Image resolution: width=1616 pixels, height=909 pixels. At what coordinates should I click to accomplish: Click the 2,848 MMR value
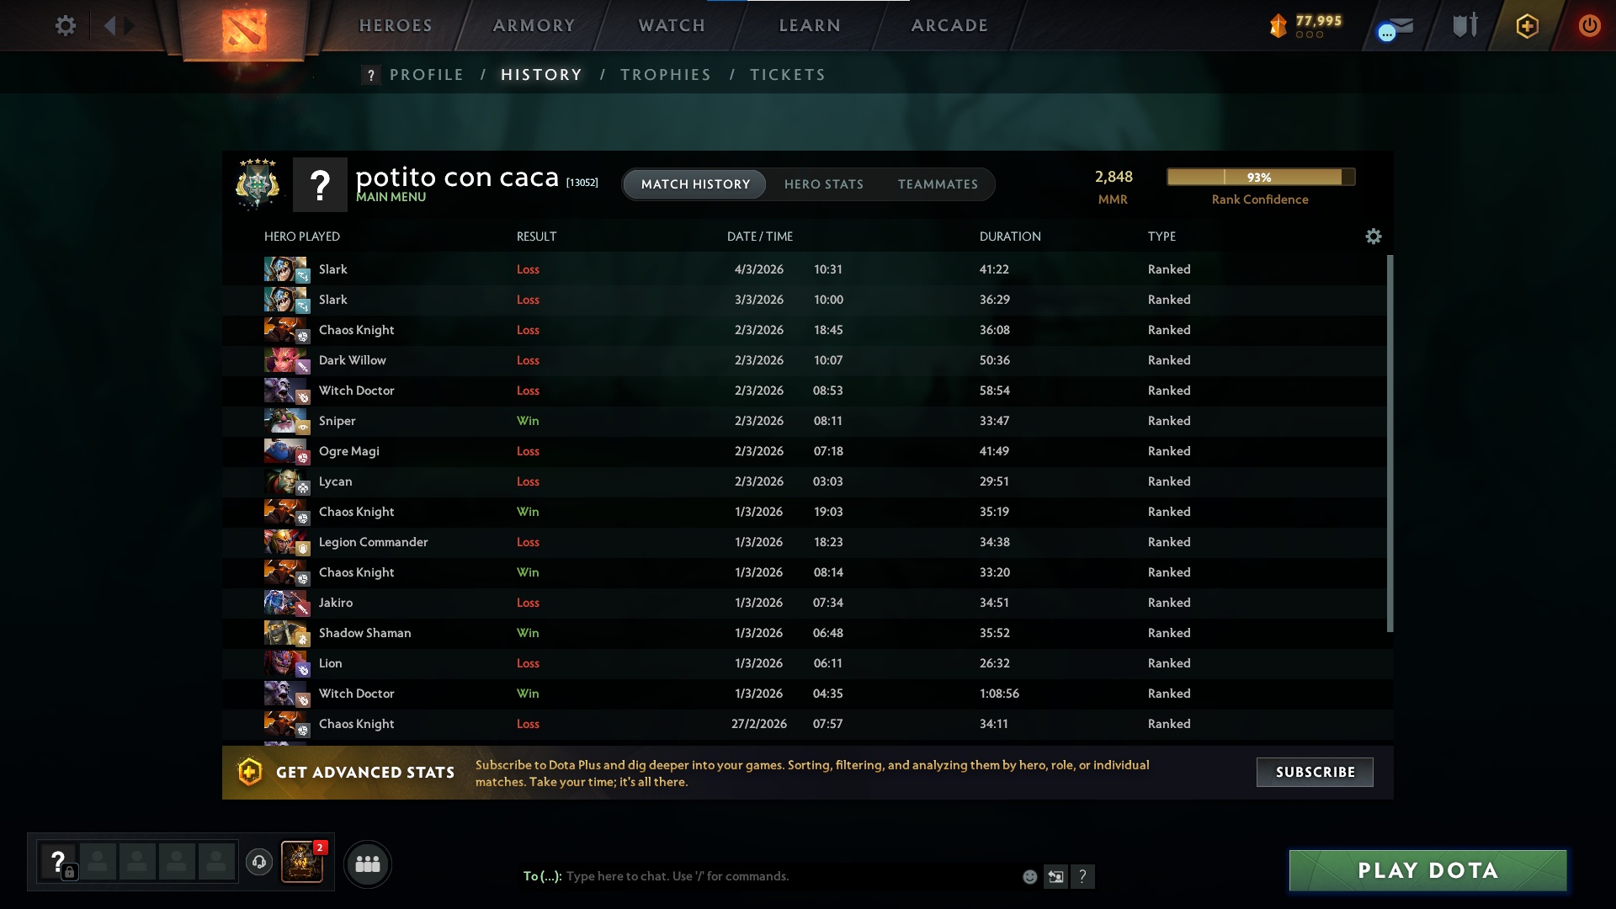click(x=1114, y=177)
